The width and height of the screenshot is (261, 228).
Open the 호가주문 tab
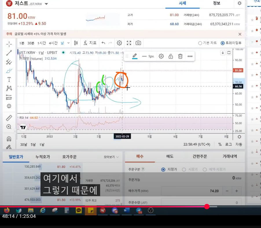click(69, 157)
